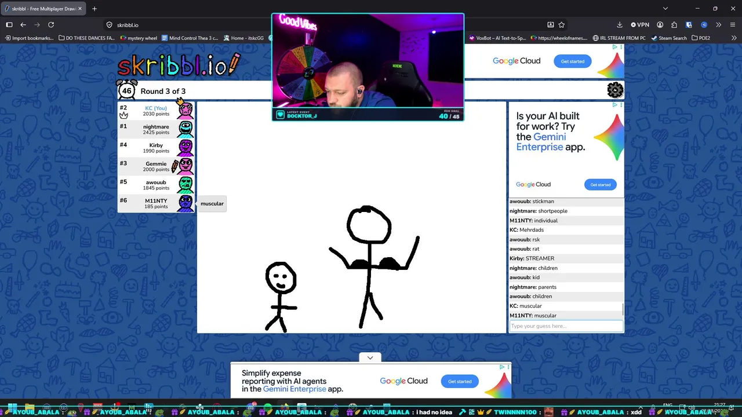The height and width of the screenshot is (417, 742).
Task: Open the extensions puzzle menu
Action: click(674, 25)
